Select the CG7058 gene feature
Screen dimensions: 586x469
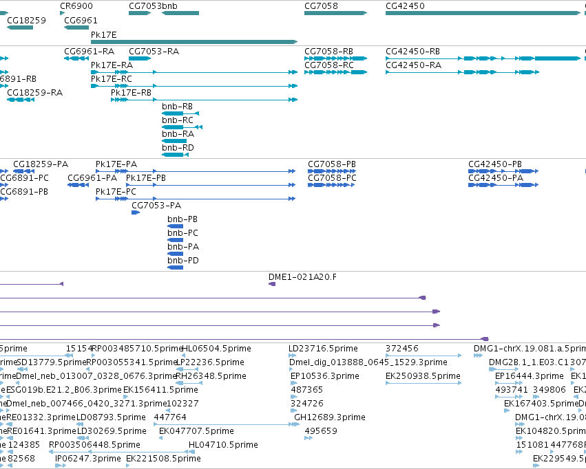(335, 13)
